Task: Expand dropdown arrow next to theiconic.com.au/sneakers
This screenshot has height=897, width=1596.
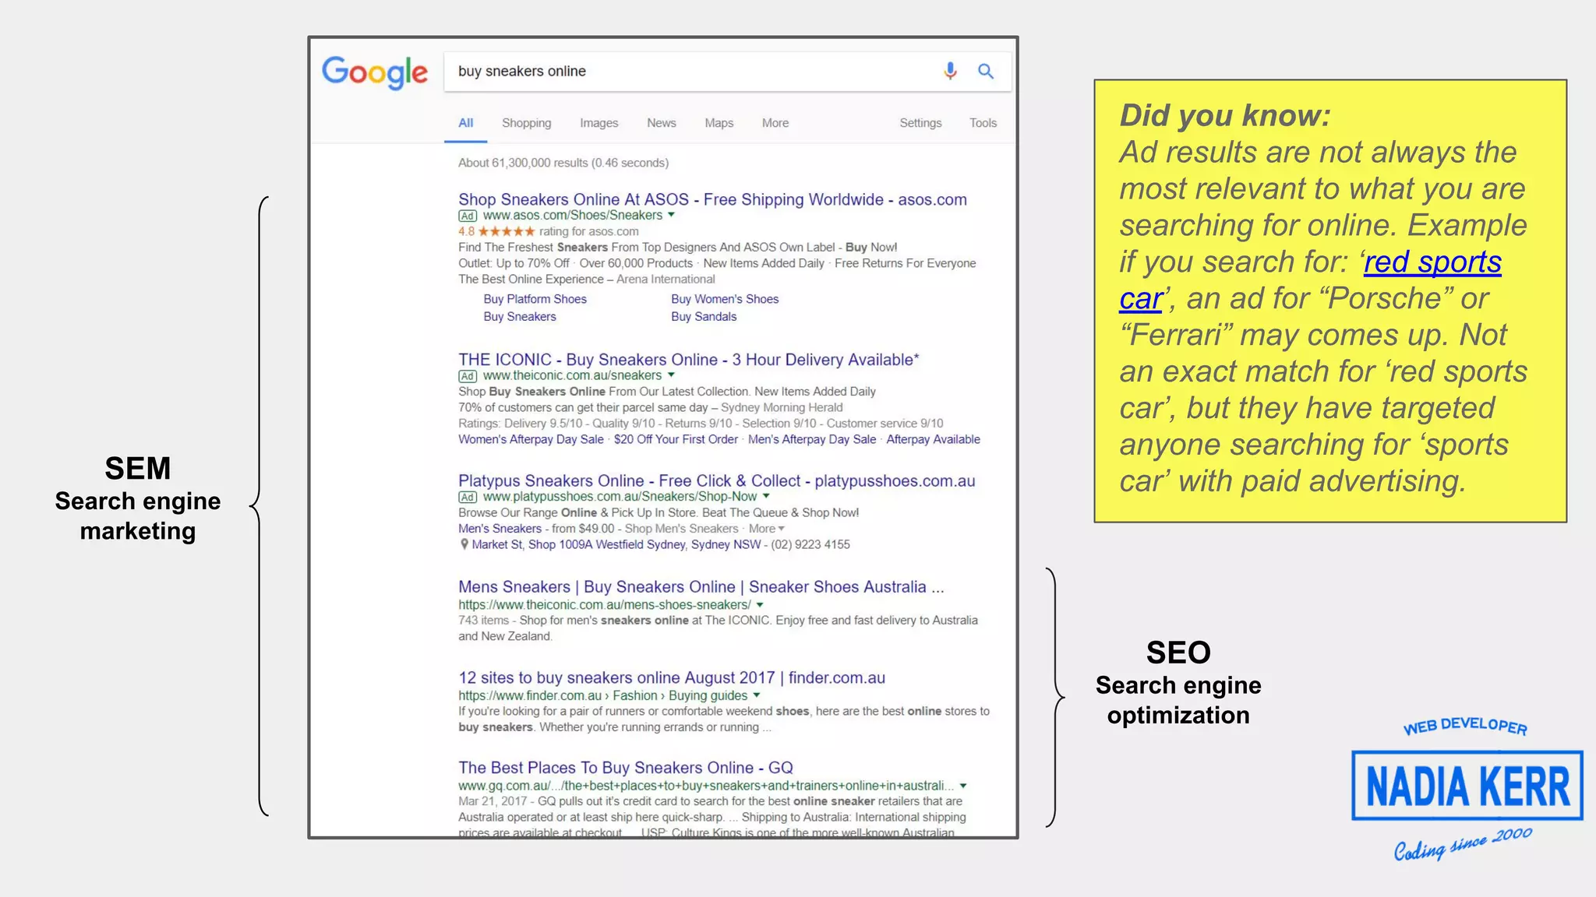Action: click(671, 375)
